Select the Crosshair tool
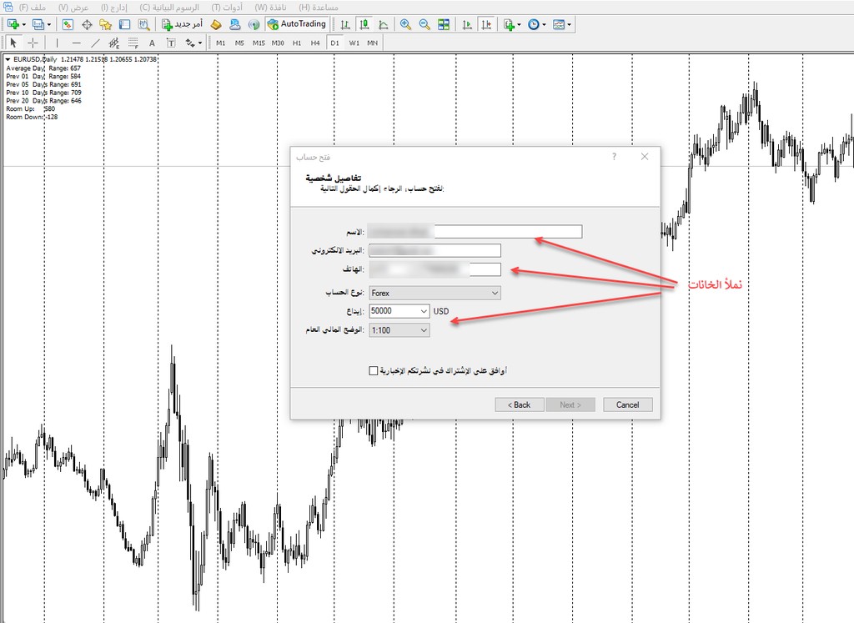Screen dimensions: 854x623 tap(33, 41)
